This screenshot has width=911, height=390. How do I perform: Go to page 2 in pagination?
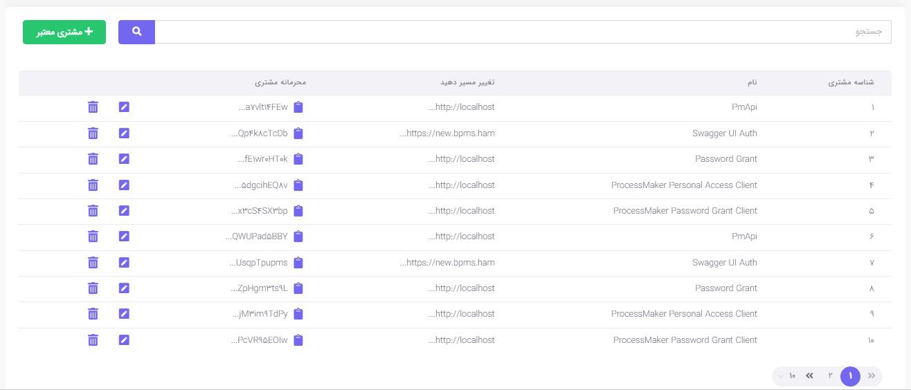829,376
